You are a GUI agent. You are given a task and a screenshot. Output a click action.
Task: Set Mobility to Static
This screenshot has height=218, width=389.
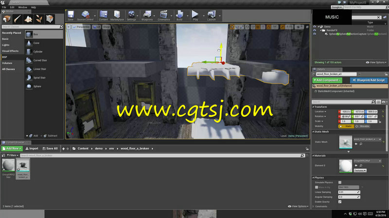pos(346,126)
